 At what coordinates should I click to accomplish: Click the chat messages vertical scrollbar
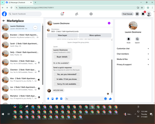pos(112,76)
